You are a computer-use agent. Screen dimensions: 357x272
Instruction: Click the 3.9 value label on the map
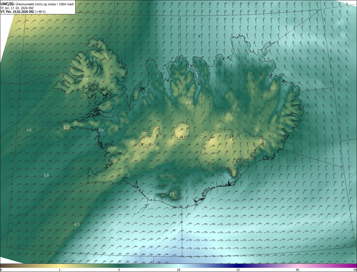[172, 194]
